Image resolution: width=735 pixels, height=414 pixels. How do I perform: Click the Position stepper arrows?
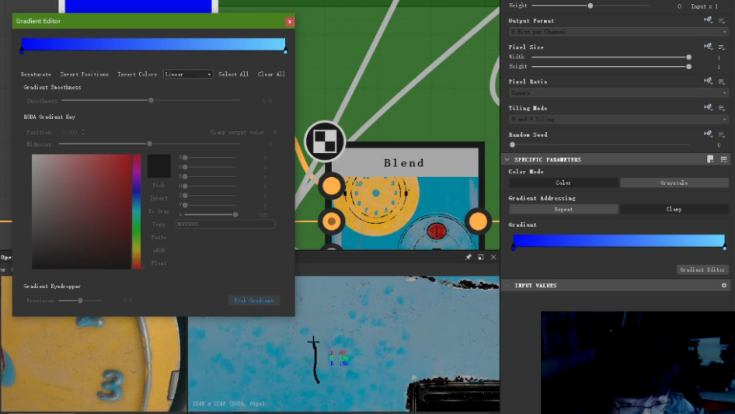coord(83,132)
